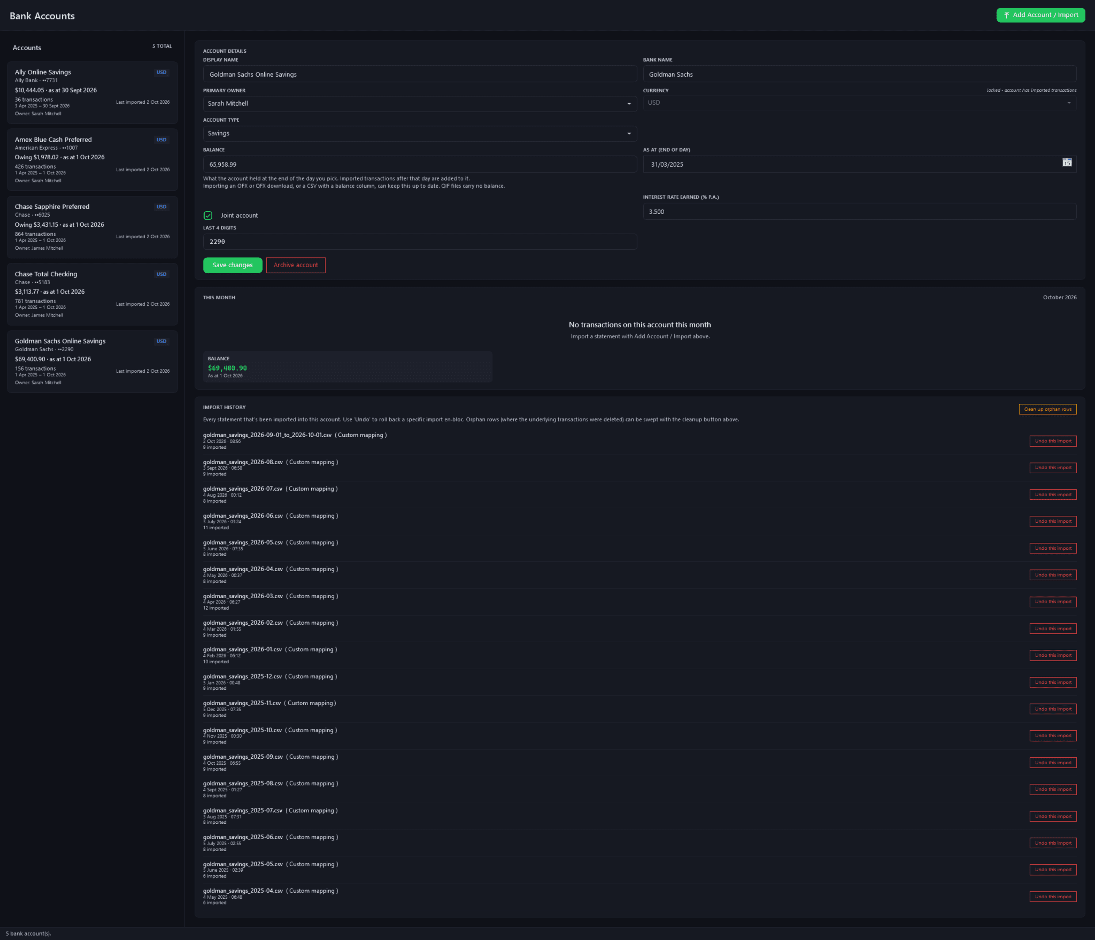Edit the Balance input field
The height and width of the screenshot is (940, 1095).
tap(419, 164)
